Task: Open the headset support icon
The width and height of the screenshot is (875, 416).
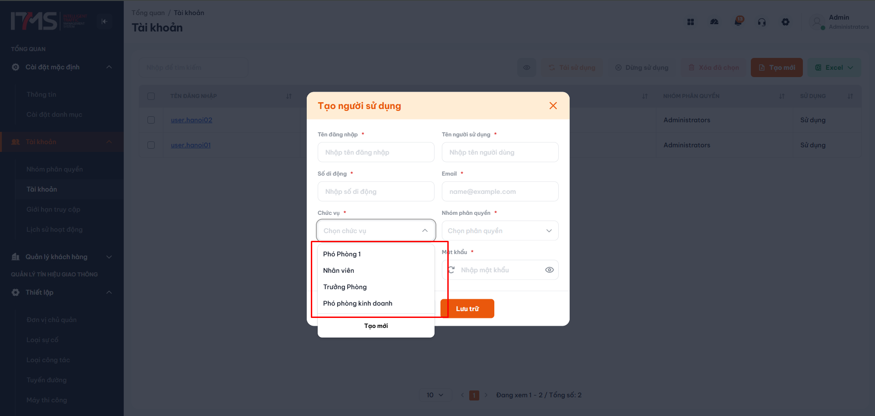Action: point(762,22)
